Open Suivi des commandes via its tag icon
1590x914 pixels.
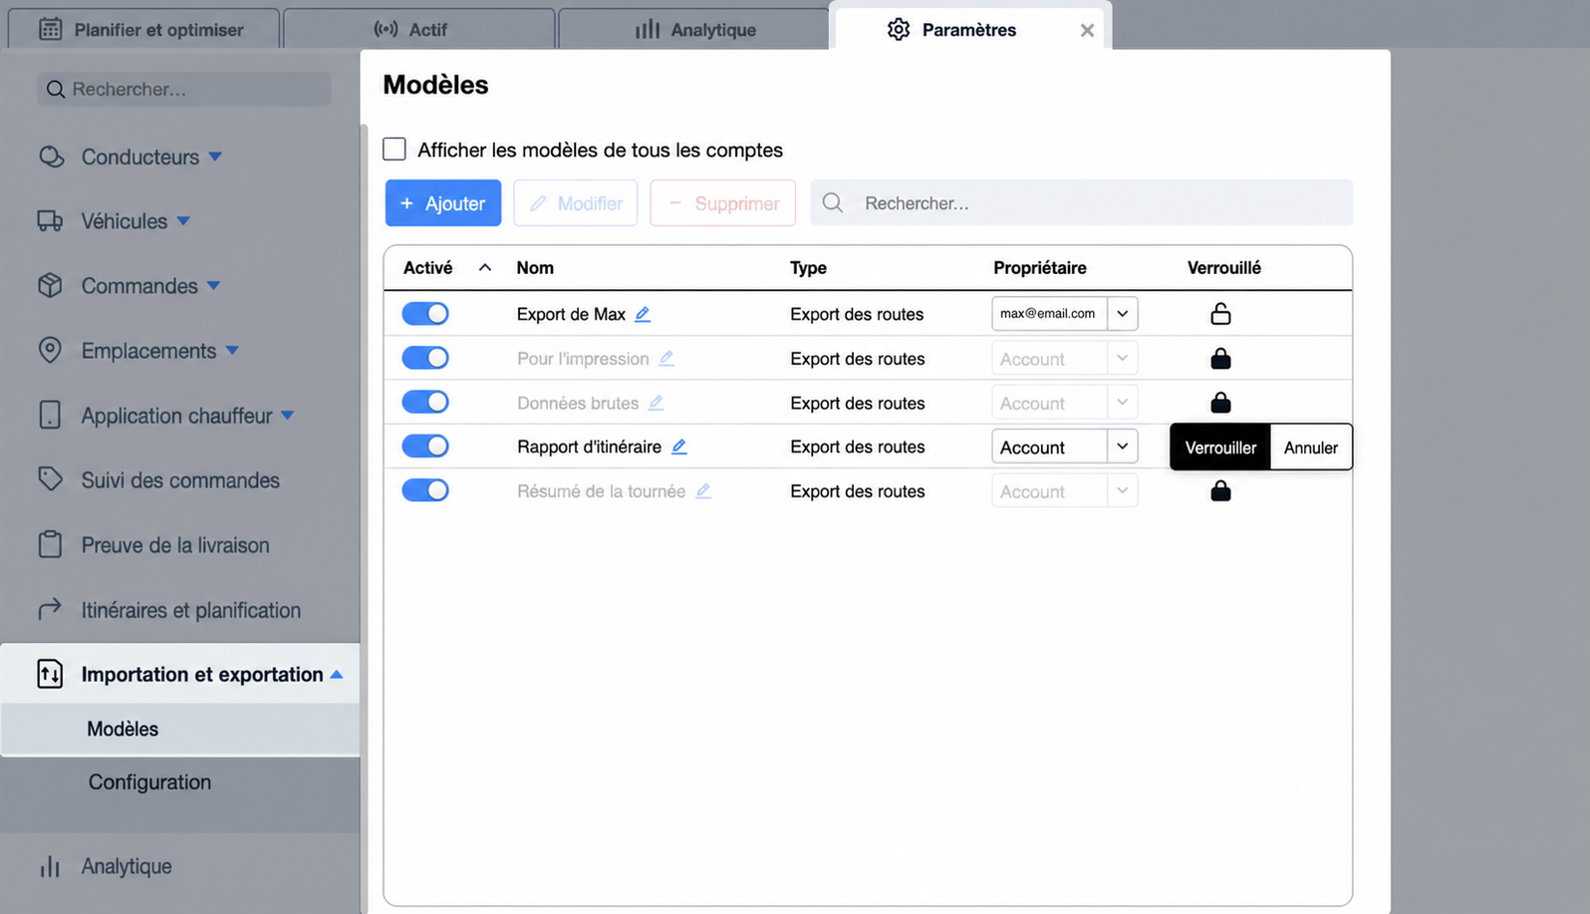coord(50,479)
